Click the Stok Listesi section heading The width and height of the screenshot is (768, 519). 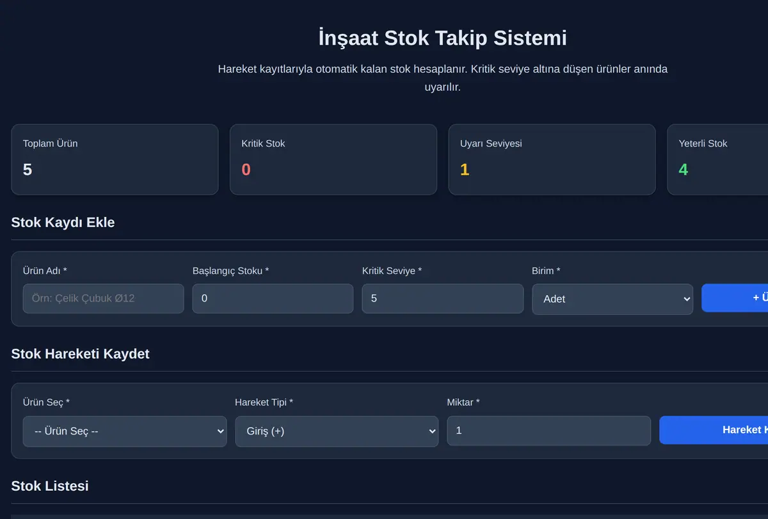50,486
